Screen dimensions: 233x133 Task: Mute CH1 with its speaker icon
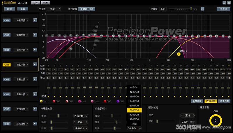pyautogui.click(x=35, y=20)
